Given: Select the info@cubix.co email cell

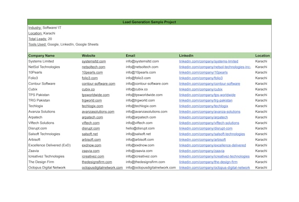Looking at the screenshot, I should (137, 89).
